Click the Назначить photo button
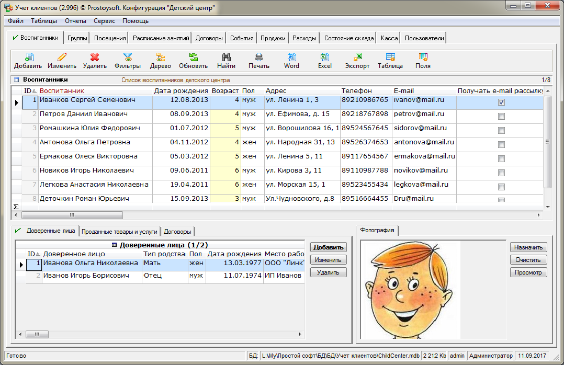 click(528, 247)
